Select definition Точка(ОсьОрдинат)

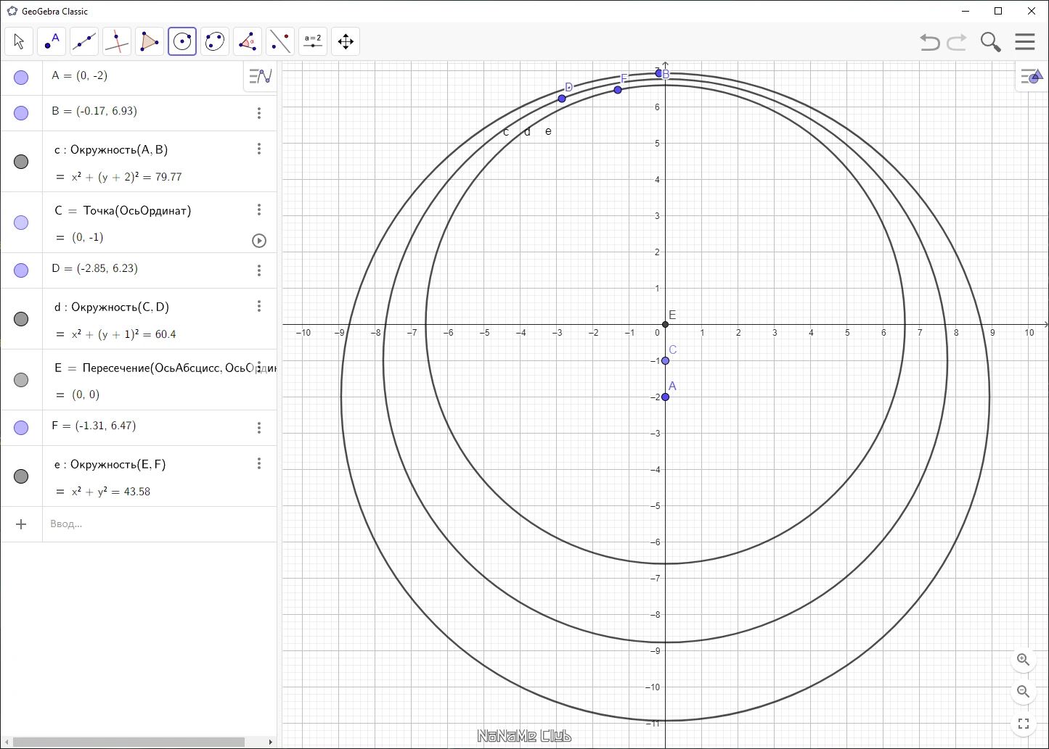click(x=137, y=211)
